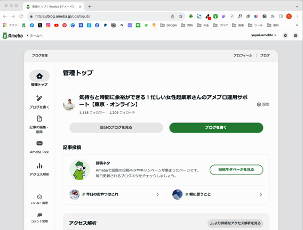
Task: Click the blog profile avatar photo
Action: pos(69,104)
